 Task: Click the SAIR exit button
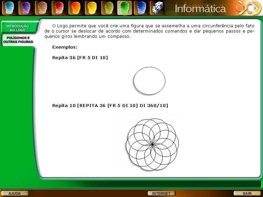pos(247,193)
